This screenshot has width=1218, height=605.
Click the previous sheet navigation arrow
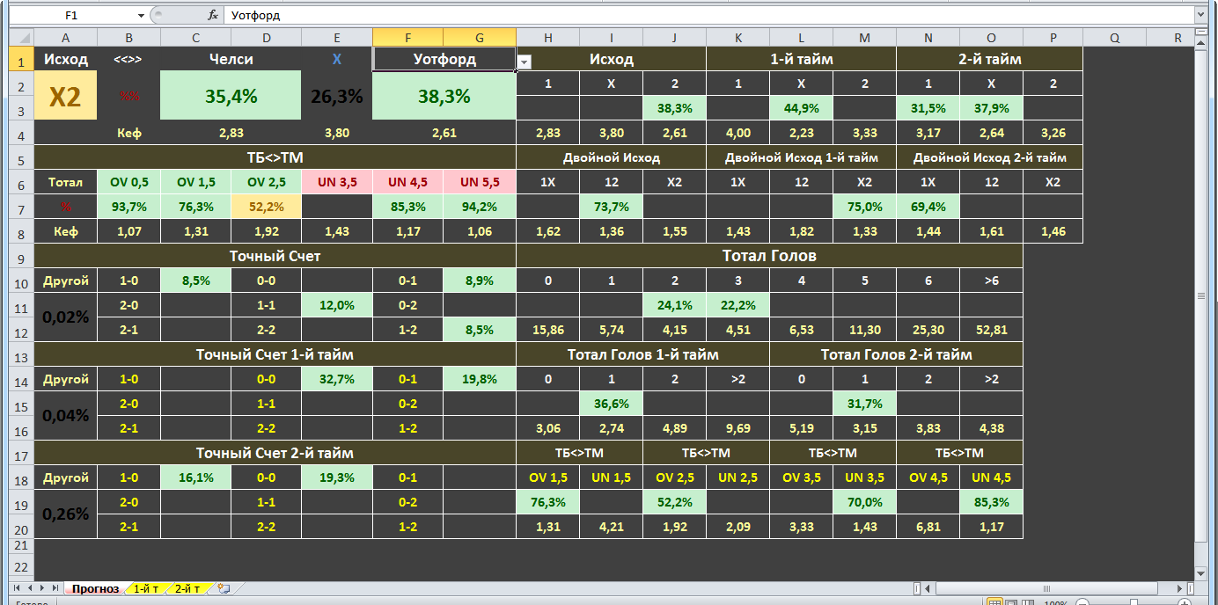(x=30, y=587)
